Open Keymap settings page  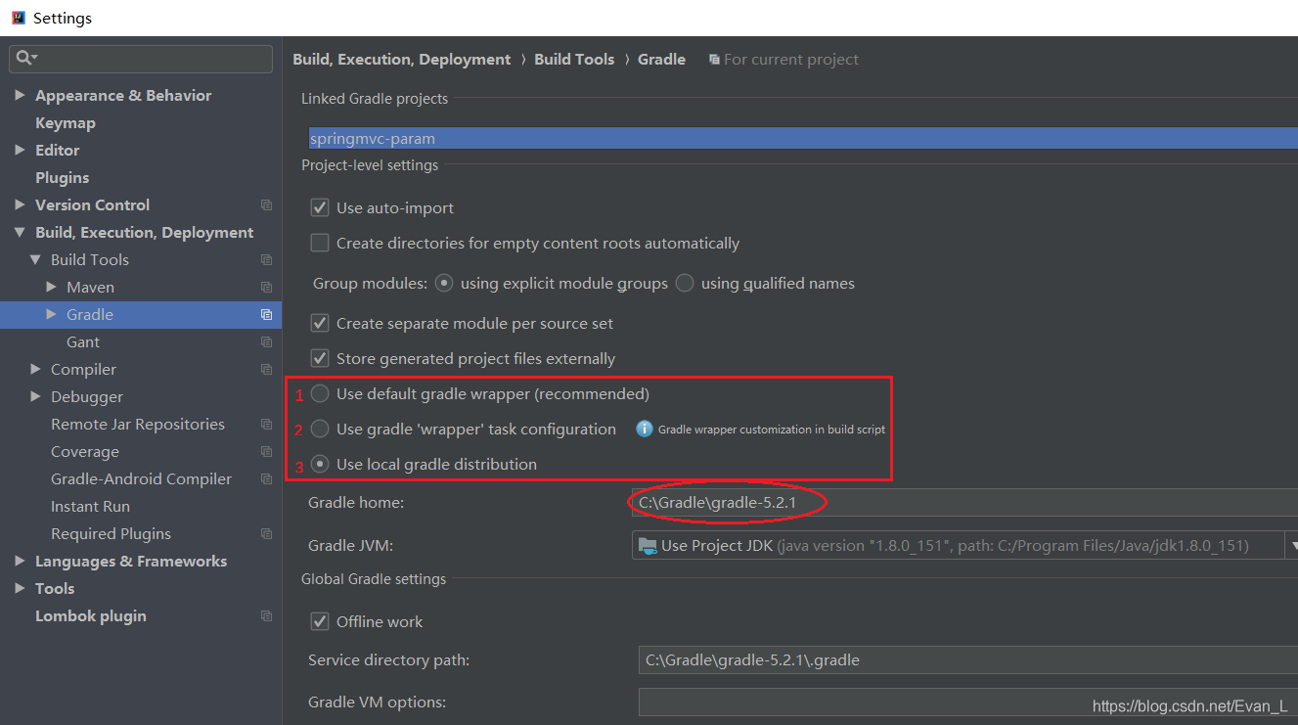pyautogui.click(x=66, y=122)
